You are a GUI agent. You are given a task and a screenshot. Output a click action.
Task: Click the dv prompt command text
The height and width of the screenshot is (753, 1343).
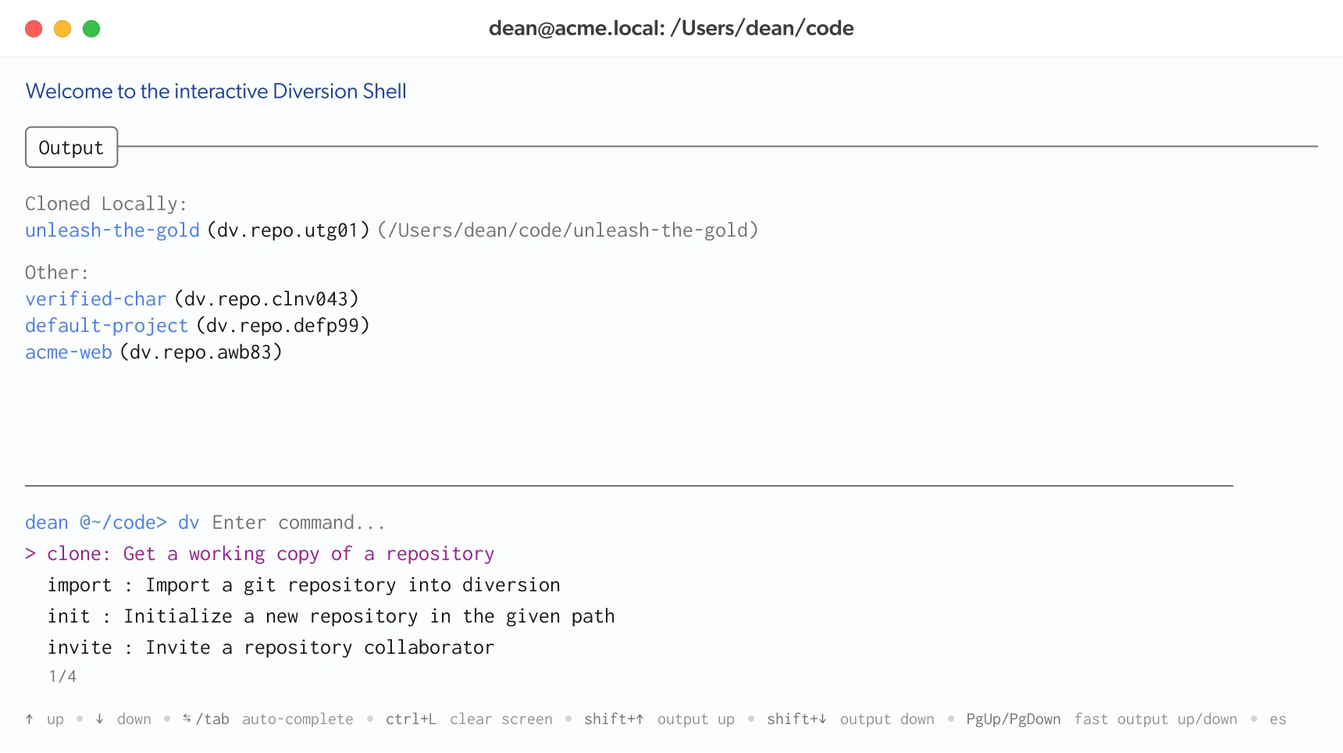(188, 522)
